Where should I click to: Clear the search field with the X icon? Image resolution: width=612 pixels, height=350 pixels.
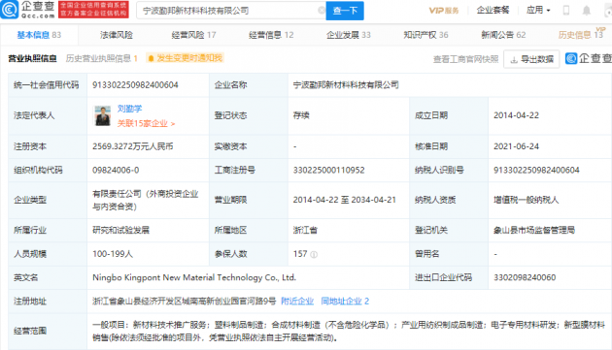322,11
